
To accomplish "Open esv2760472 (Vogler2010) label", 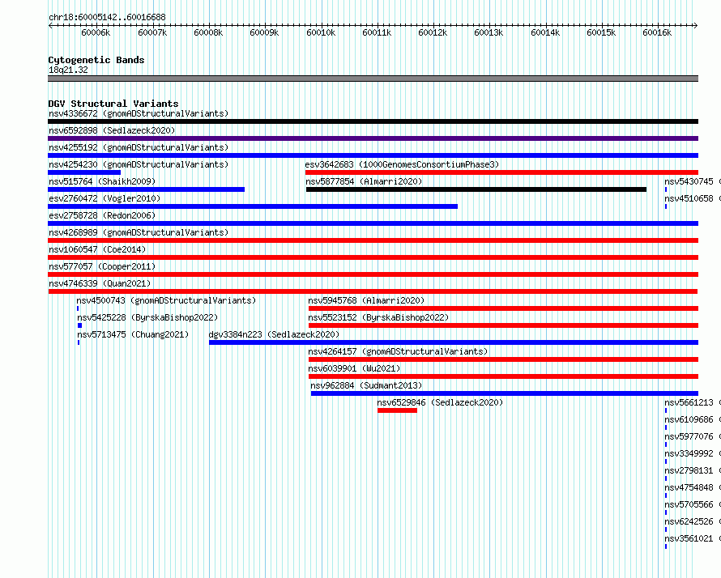I will click(105, 198).
